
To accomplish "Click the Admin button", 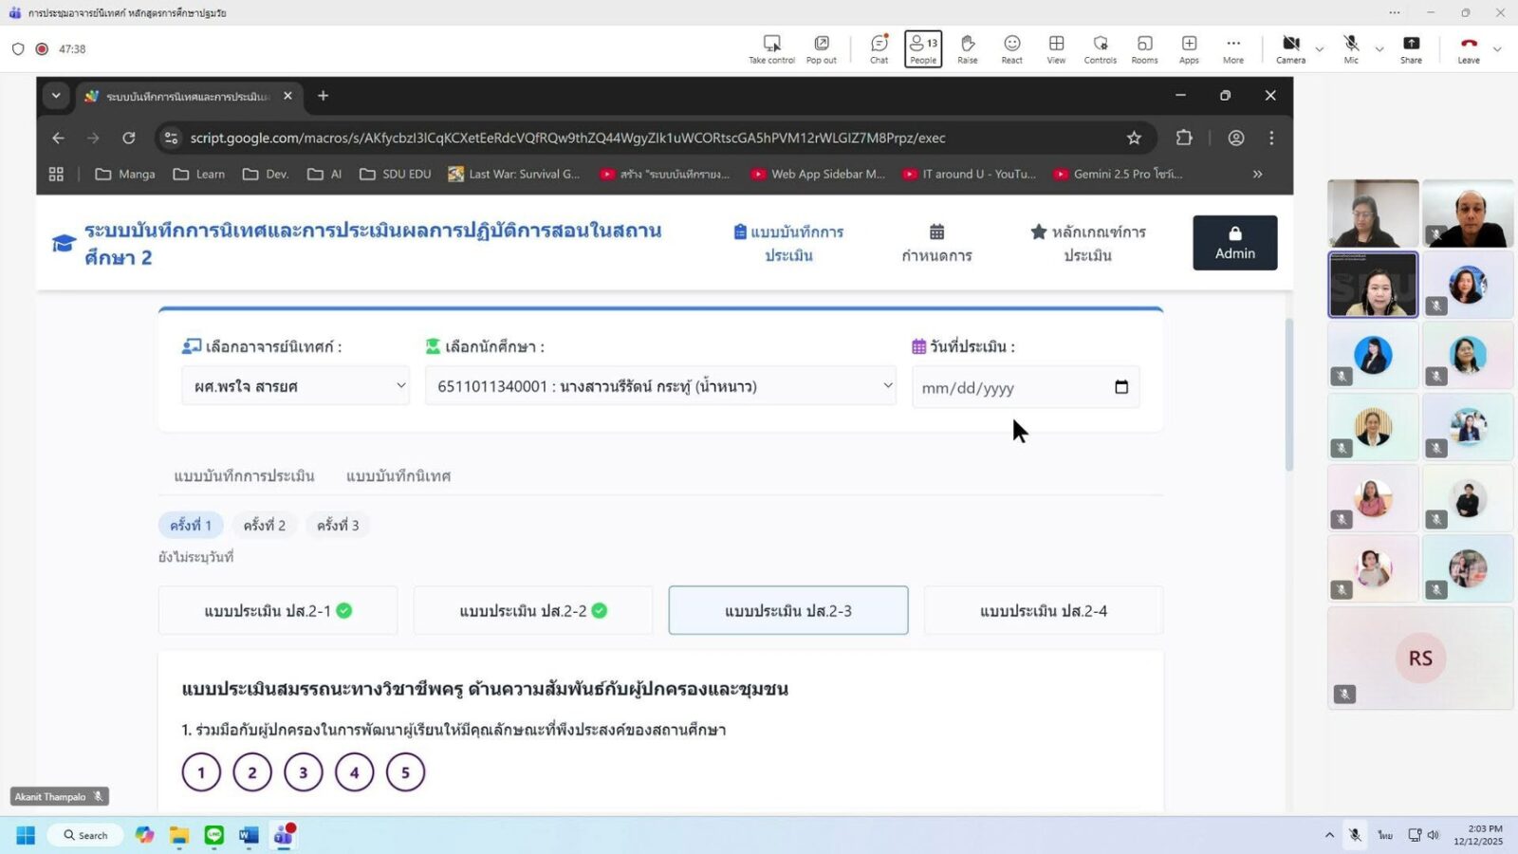I will 1234,243.
